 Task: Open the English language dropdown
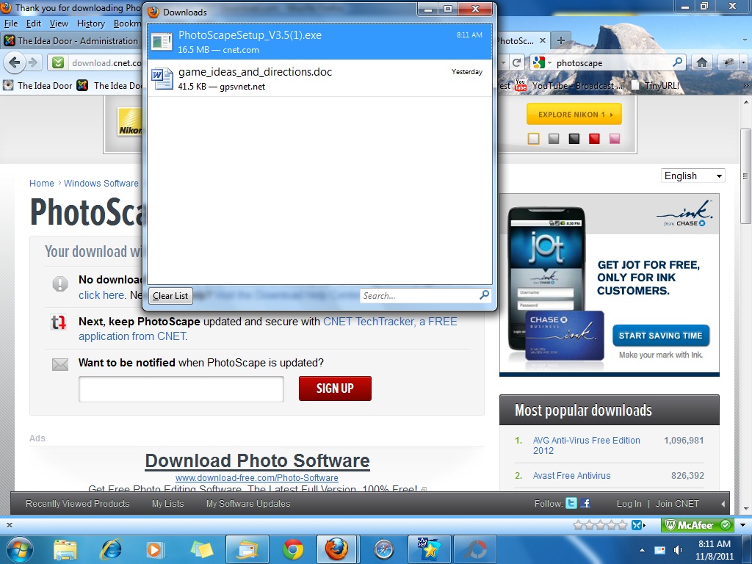(x=693, y=176)
